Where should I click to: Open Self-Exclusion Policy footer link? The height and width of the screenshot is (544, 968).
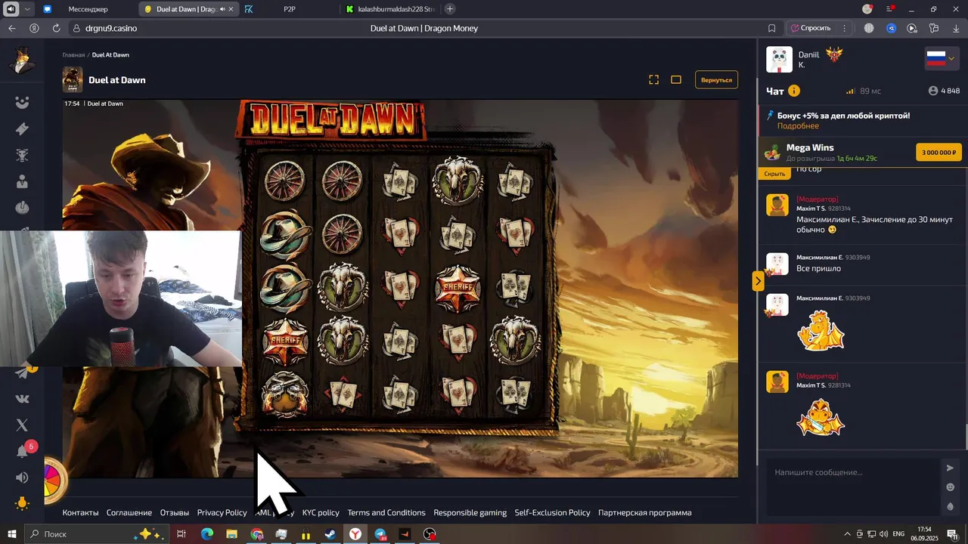(x=553, y=512)
